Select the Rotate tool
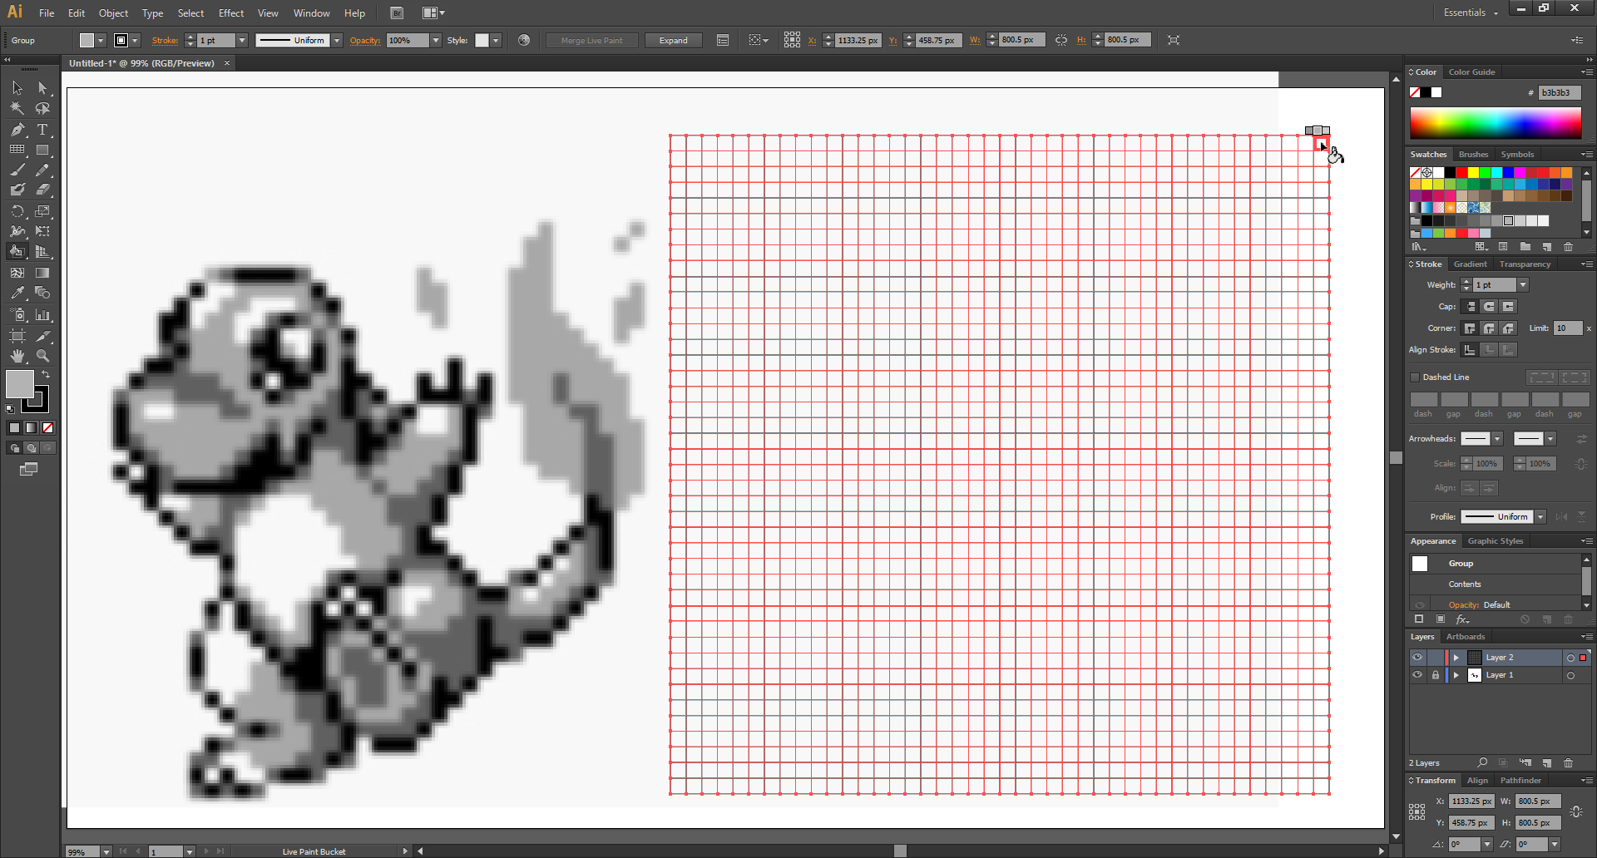This screenshot has width=1597, height=858. 17,211
